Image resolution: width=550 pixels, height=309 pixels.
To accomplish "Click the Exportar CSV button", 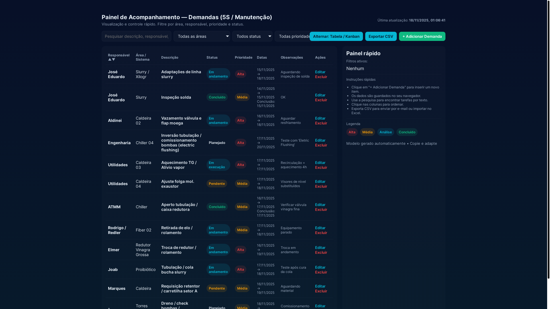I will pos(381,36).
